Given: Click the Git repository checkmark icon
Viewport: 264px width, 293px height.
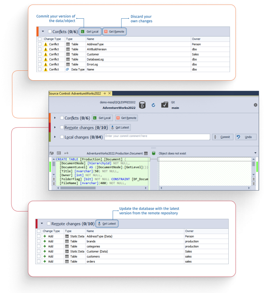Looking at the screenshot, I should pos(165,105).
